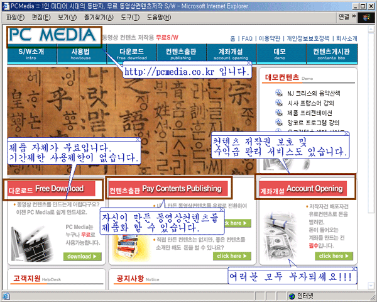Viewport: 377px width, 302px height.
Task: Open the 보기(V) menu
Action: [x=67, y=18]
